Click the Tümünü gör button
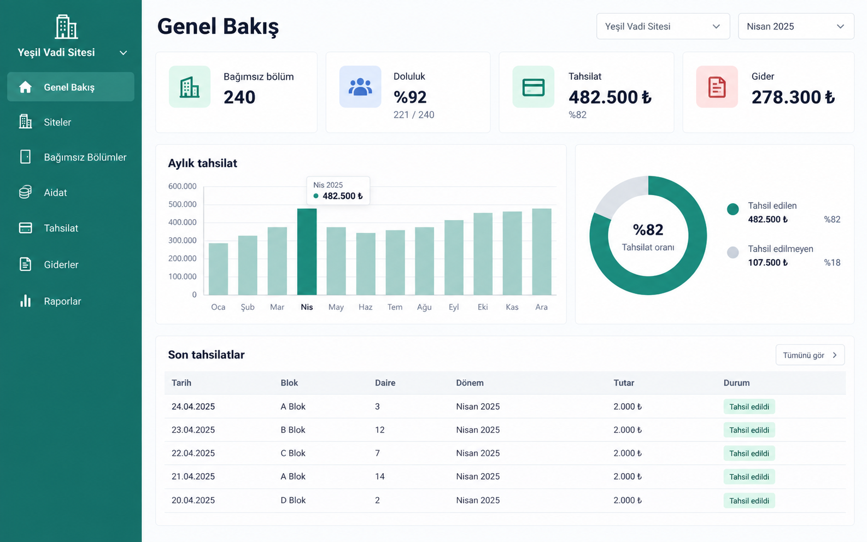867x542 pixels. tap(810, 355)
